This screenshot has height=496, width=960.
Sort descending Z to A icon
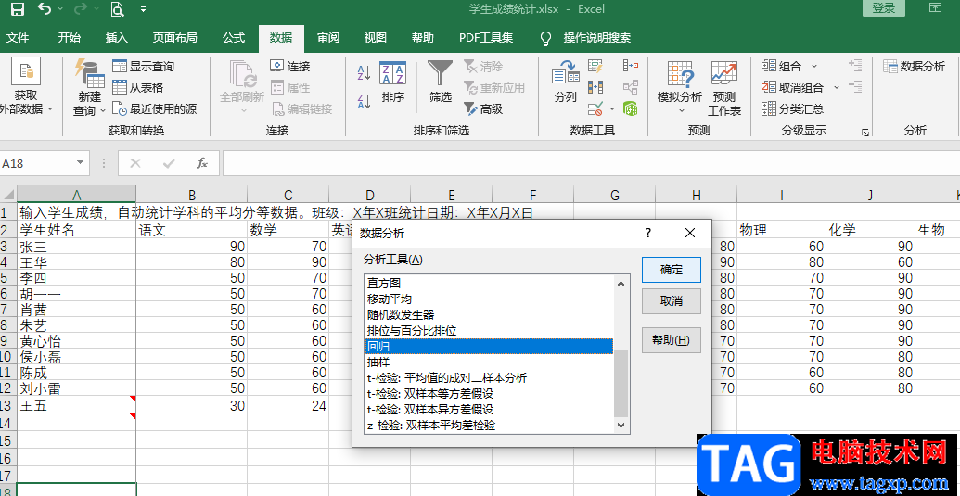point(364,102)
